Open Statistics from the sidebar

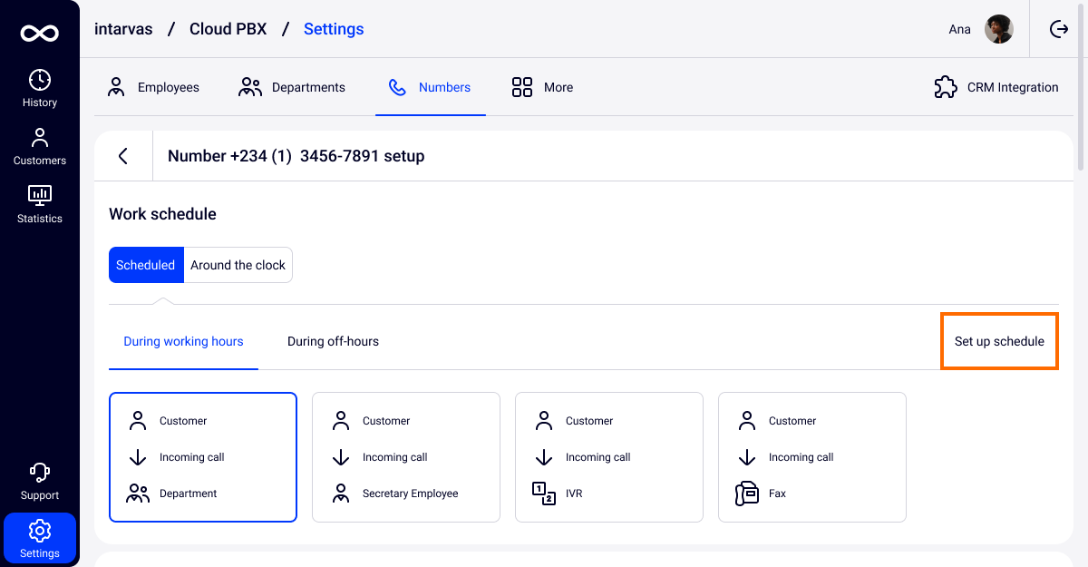coord(40,204)
